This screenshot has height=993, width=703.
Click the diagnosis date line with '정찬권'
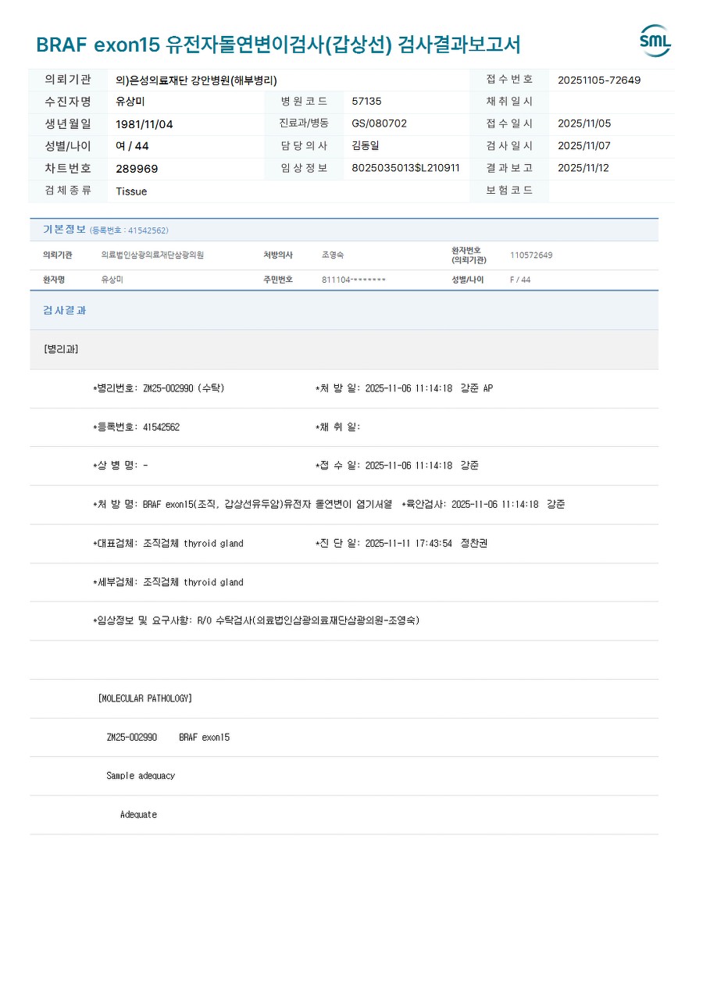401,543
